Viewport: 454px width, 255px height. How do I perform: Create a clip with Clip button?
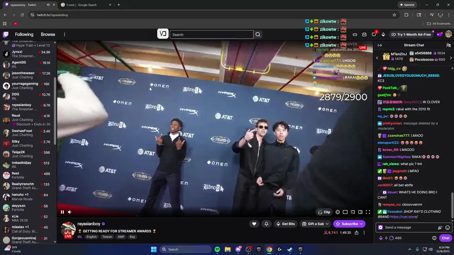click(324, 212)
